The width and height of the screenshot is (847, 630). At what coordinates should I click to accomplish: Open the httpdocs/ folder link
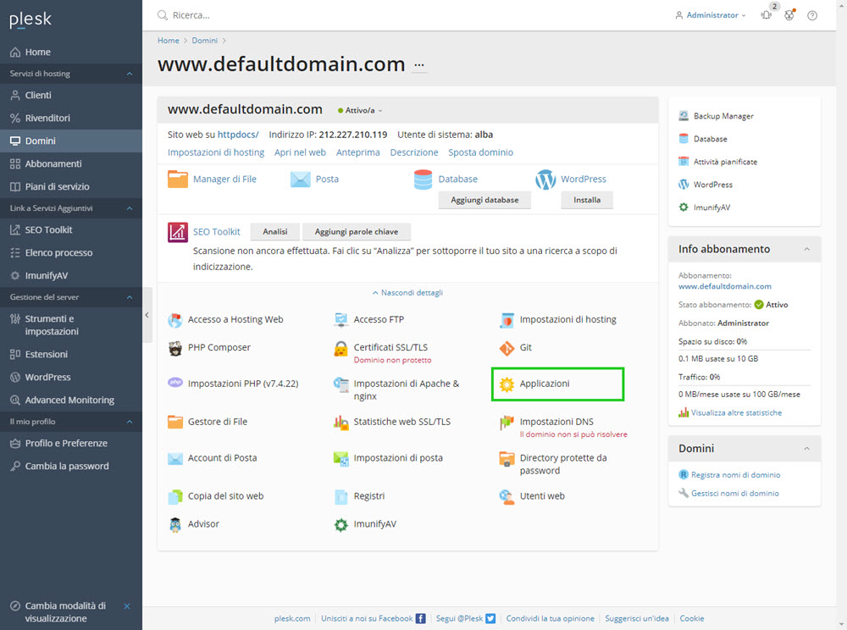238,135
